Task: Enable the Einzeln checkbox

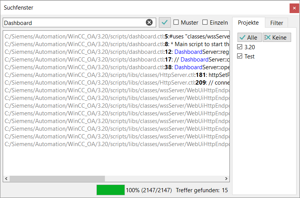Action: point(205,22)
